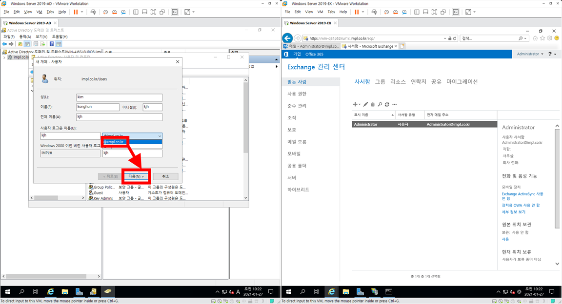Open console view icon in right VMware toolbar

pos(456,12)
